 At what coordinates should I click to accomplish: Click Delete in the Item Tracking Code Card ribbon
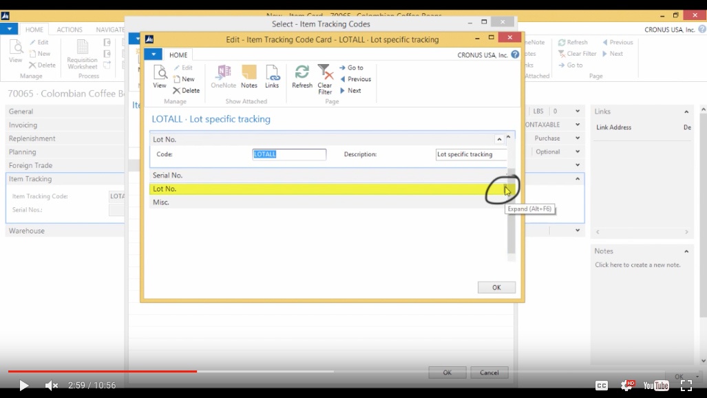(x=187, y=91)
